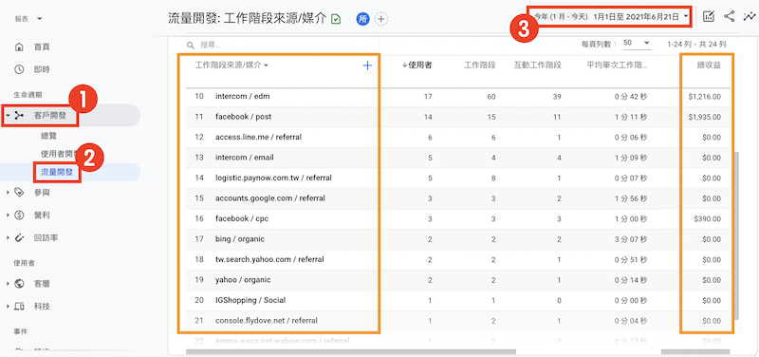Click the yahoo / organic row

tap(457, 279)
